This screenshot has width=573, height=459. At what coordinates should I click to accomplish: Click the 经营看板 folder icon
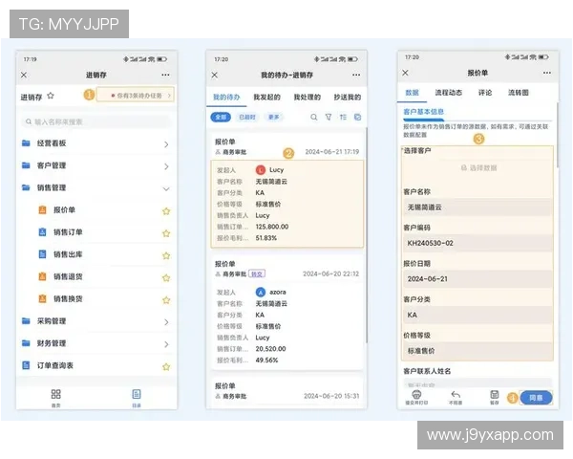click(x=26, y=143)
